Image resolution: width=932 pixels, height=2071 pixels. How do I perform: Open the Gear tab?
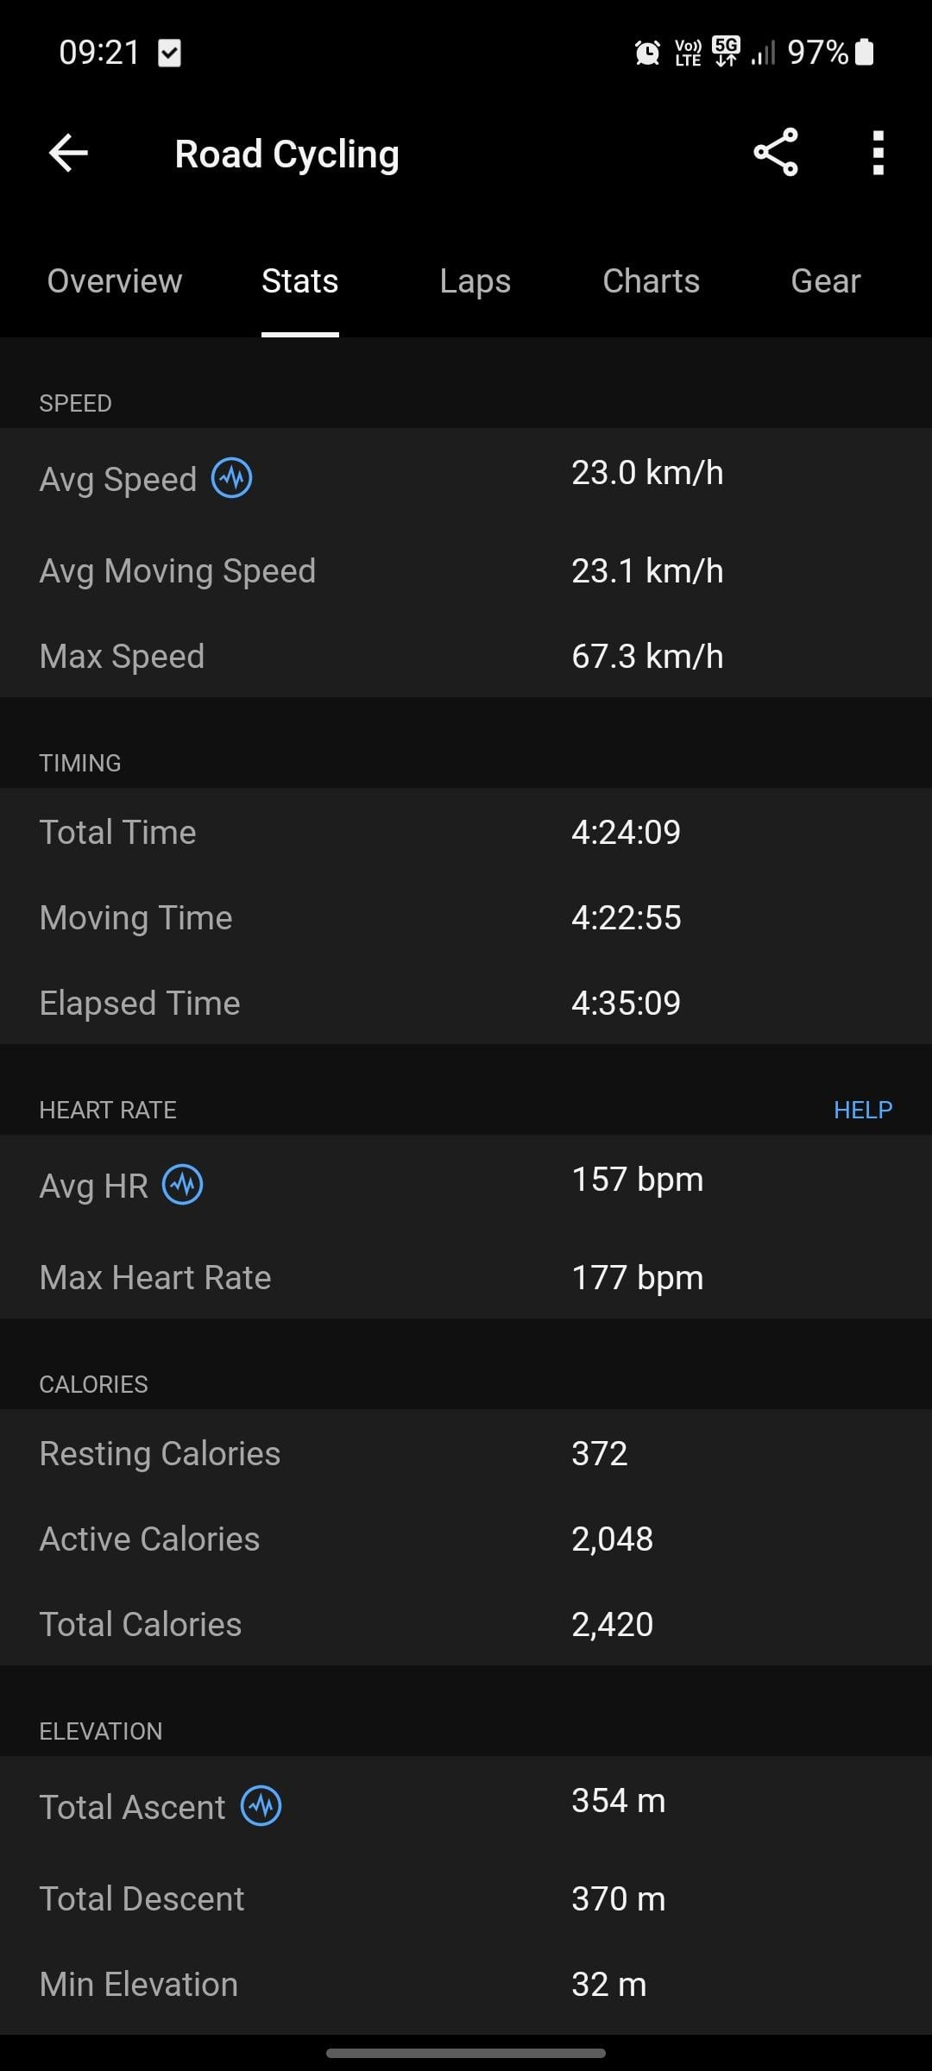[826, 281]
